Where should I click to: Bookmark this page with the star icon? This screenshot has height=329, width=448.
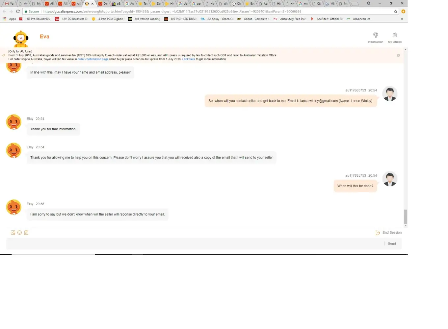(395, 11)
